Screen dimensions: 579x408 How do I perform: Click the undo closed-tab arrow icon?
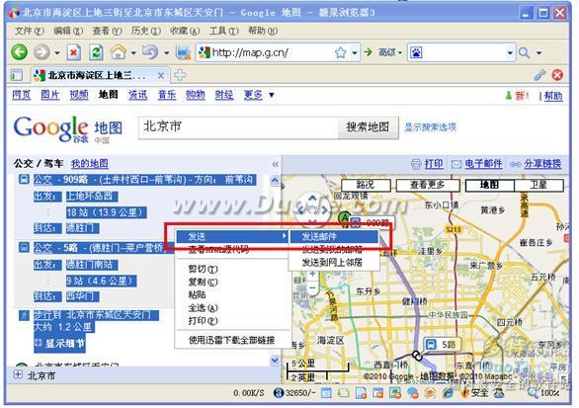[x=150, y=52]
